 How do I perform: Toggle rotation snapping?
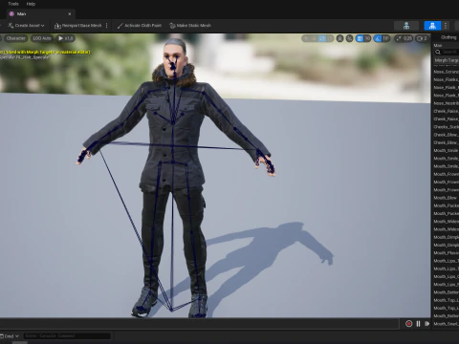pyautogui.click(x=378, y=38)
